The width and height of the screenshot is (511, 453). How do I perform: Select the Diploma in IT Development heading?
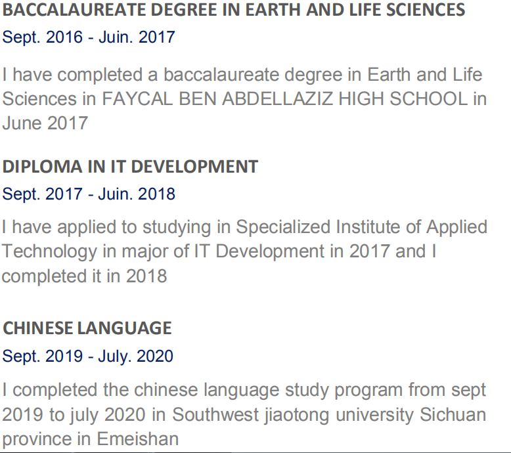pyautogui.click(x=130, y=167)
